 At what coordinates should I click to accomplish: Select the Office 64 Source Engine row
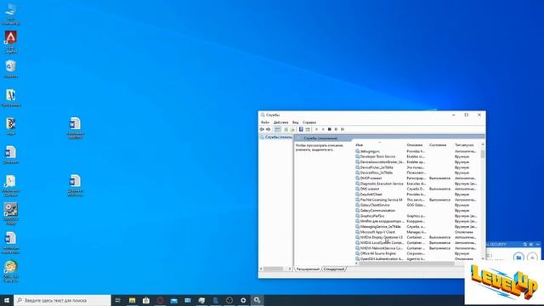pyautogui.click(x=417, y=253)
